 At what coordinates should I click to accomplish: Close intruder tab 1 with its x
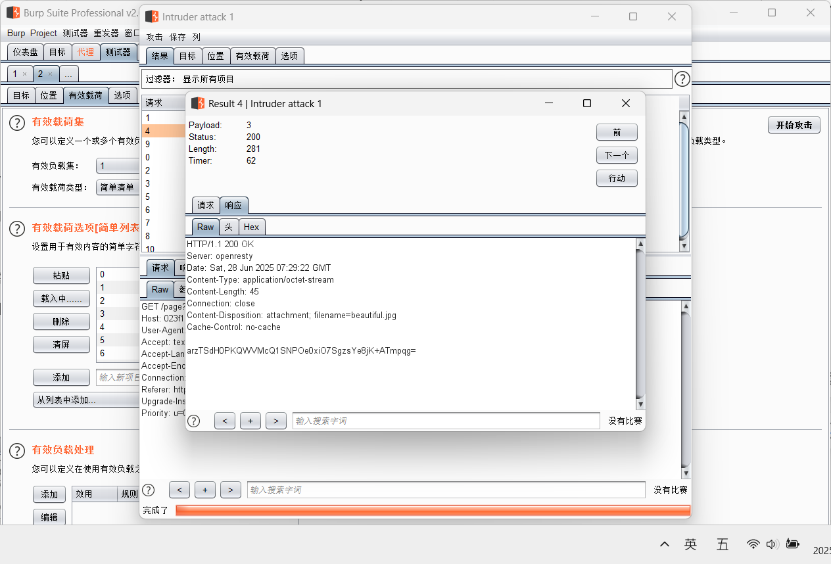24,74
